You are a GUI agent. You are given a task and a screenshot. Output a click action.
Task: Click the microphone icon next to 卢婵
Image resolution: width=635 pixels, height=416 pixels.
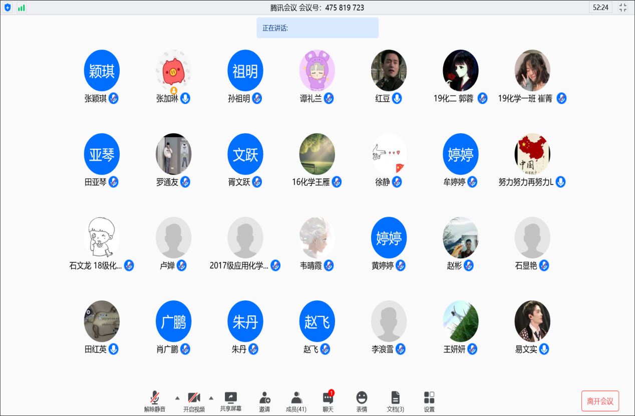click(182, 265)
